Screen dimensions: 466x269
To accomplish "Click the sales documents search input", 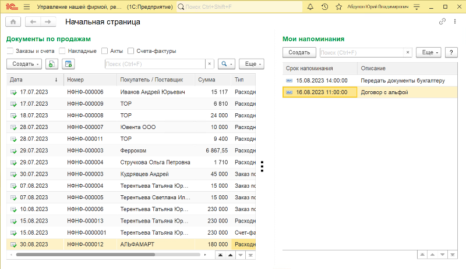I will click(x=155, y=64).
